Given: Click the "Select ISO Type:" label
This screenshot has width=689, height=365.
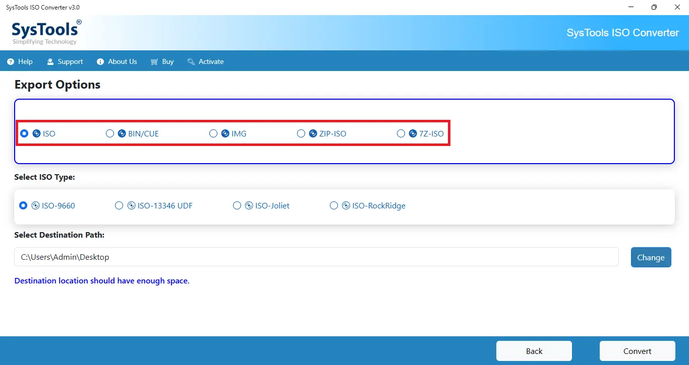Looking at the screenshot, I should click(44, 177).
